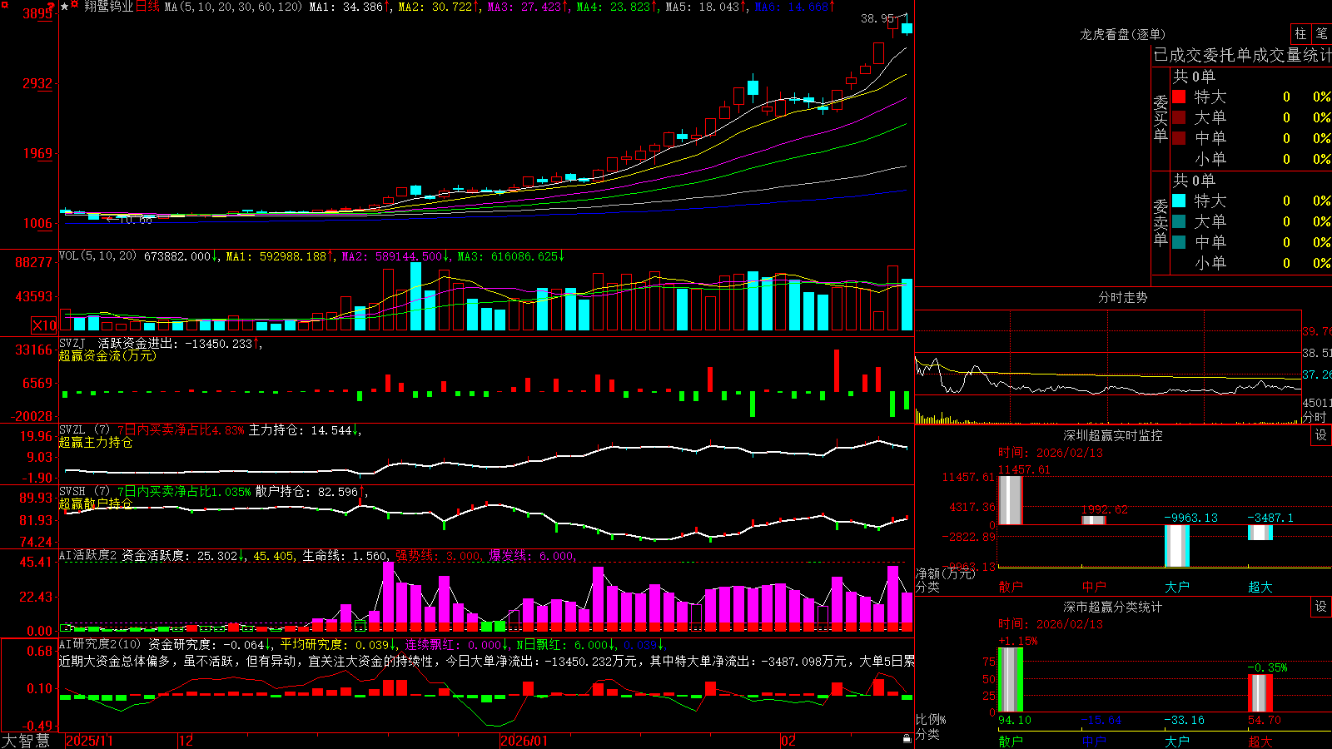This screenshot has height=749, width=1332.
Task: Click the red 特大 buy order swatch
Action: pyautogui.click(x=1179, y=97)
